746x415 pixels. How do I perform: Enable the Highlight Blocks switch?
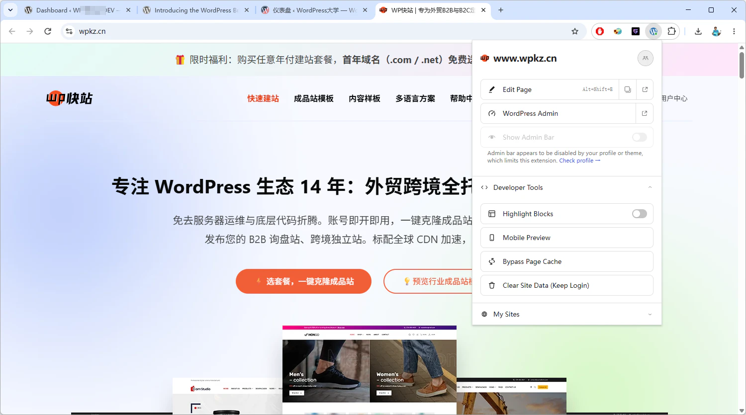(640, 214)
